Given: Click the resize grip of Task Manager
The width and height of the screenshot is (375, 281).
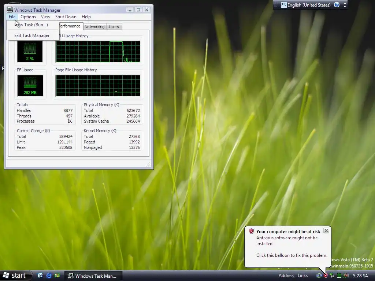Looking at the screenshot, I should [x=149, y=165].
